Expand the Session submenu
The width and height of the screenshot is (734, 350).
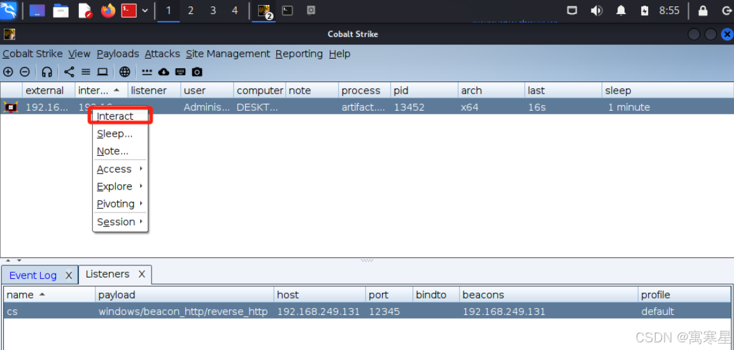pos(120,222)
